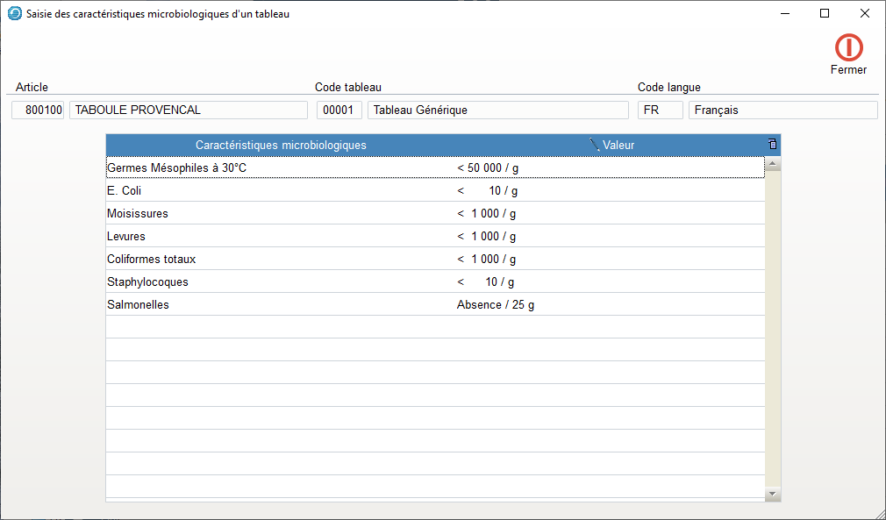Click the red Fermer power icon
This screenshot has width=886, height=520.
pos(848,47)
